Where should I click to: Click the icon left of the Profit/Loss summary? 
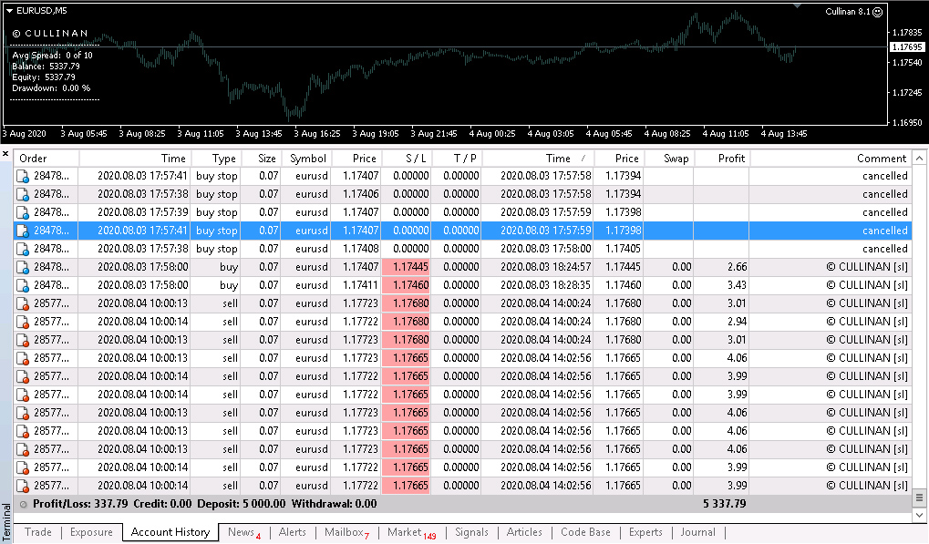(23, 503)
